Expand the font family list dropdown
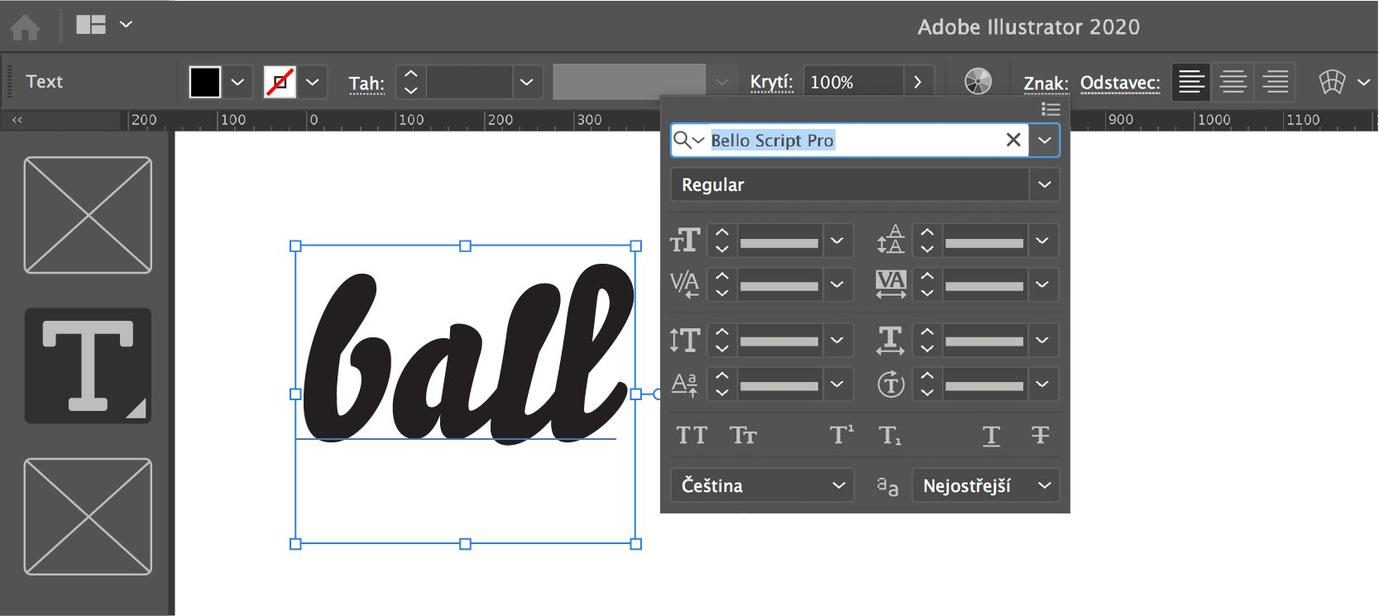The image size is (1379, 616). pos(1044,141)
